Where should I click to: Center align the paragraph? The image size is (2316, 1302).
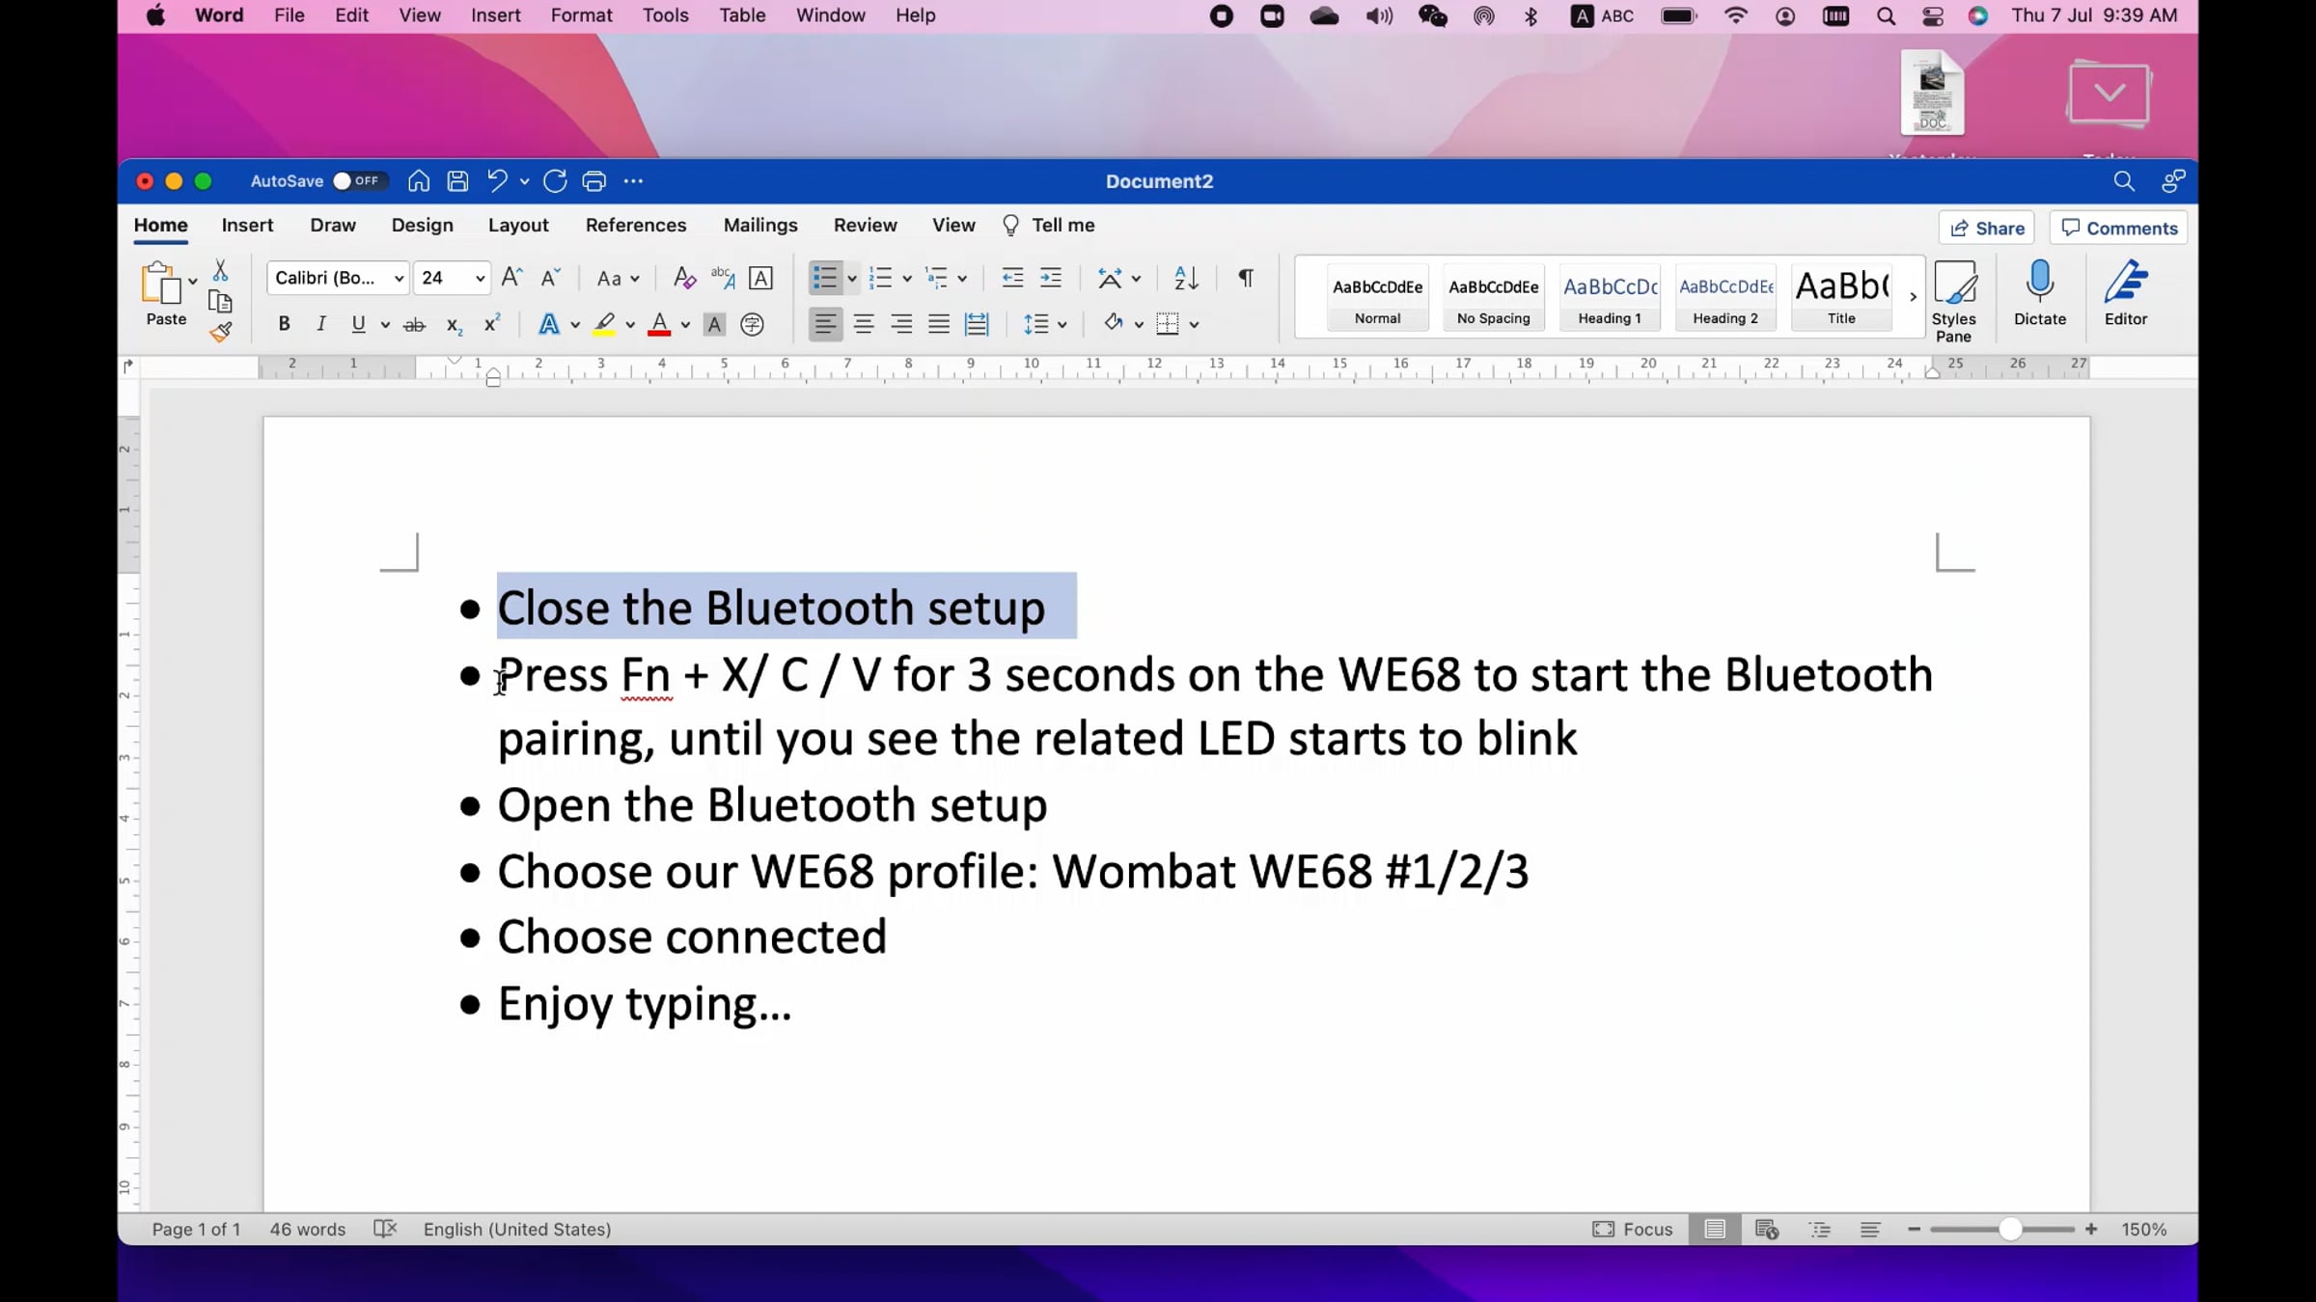(864, 324)
